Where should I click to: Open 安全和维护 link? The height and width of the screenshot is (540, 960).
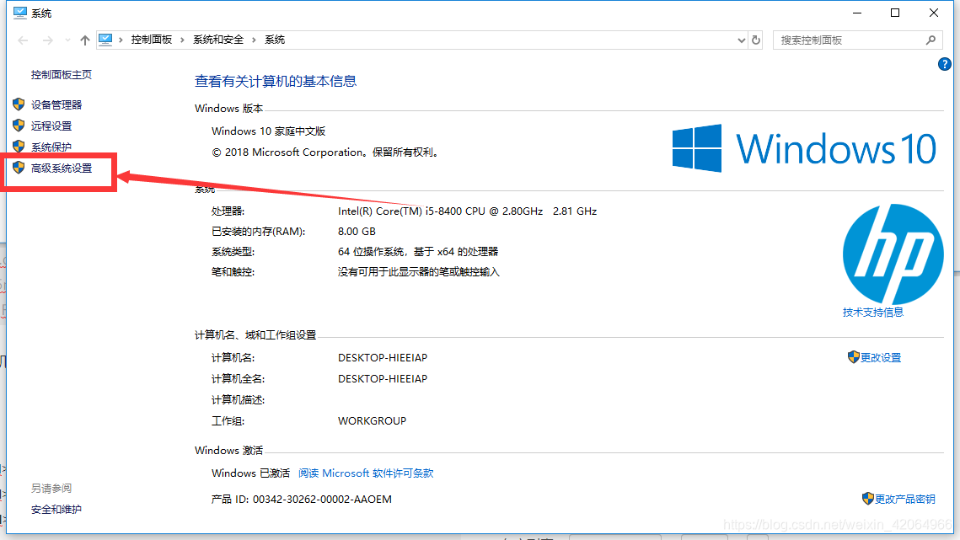coord(56,510)
